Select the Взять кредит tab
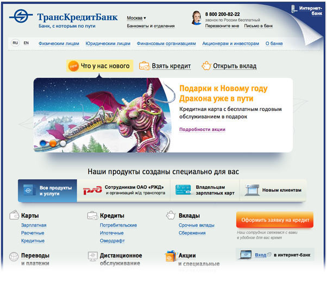 pyautogui.click(x=165, y=66)
